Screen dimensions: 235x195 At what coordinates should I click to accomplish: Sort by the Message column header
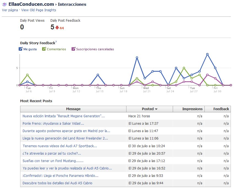click(x=73, y=109)
